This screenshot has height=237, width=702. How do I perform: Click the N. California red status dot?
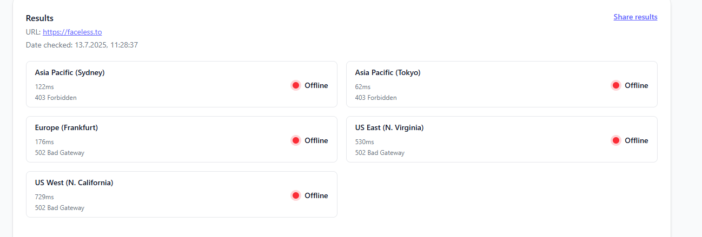click(296, 195)
